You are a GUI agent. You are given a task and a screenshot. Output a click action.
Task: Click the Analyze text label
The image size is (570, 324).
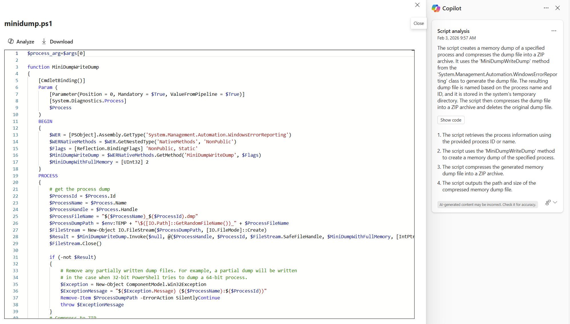[x=25, y=42]
